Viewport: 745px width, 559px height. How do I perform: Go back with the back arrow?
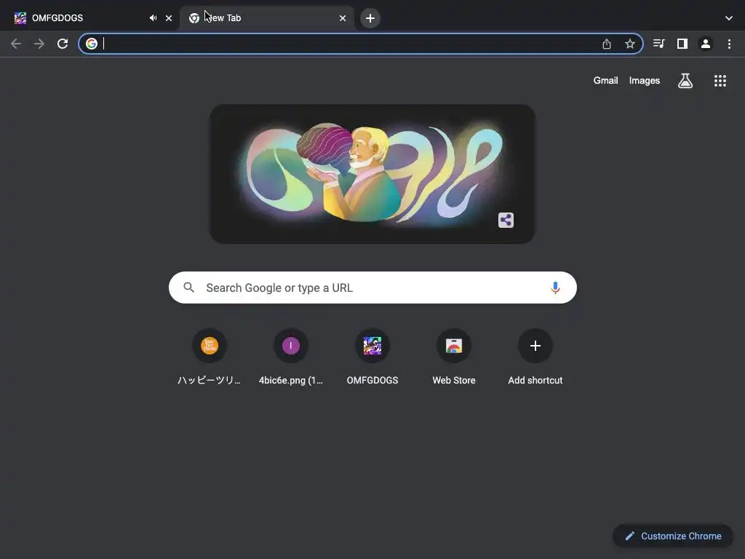point(16,44)
